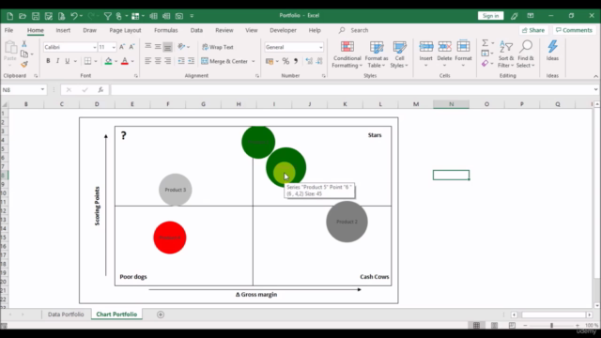Toggle italic formatting

tap(57, 61)
